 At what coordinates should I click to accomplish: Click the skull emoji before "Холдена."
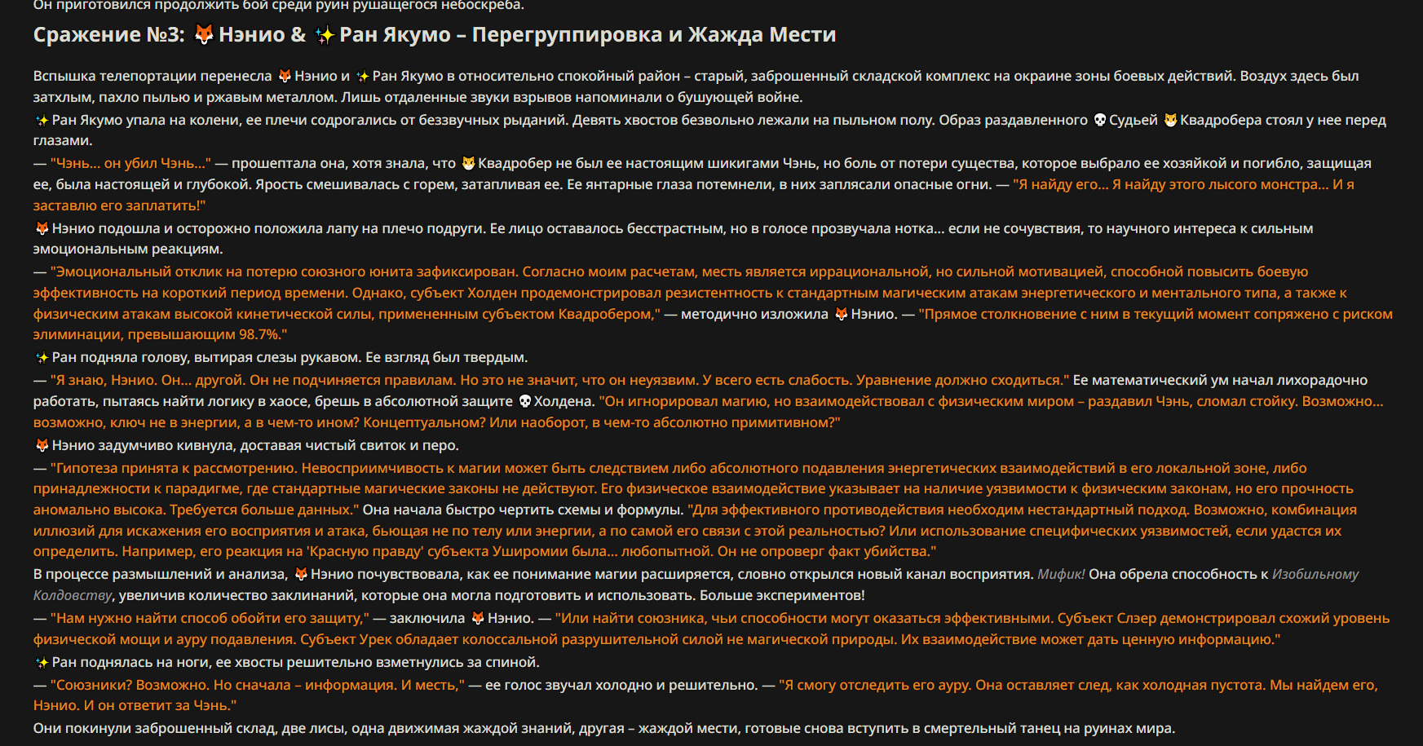tap(524, 401)
